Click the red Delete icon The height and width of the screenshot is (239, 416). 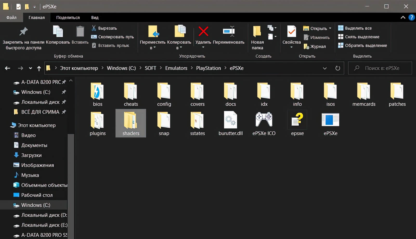[x=203, y=31]
